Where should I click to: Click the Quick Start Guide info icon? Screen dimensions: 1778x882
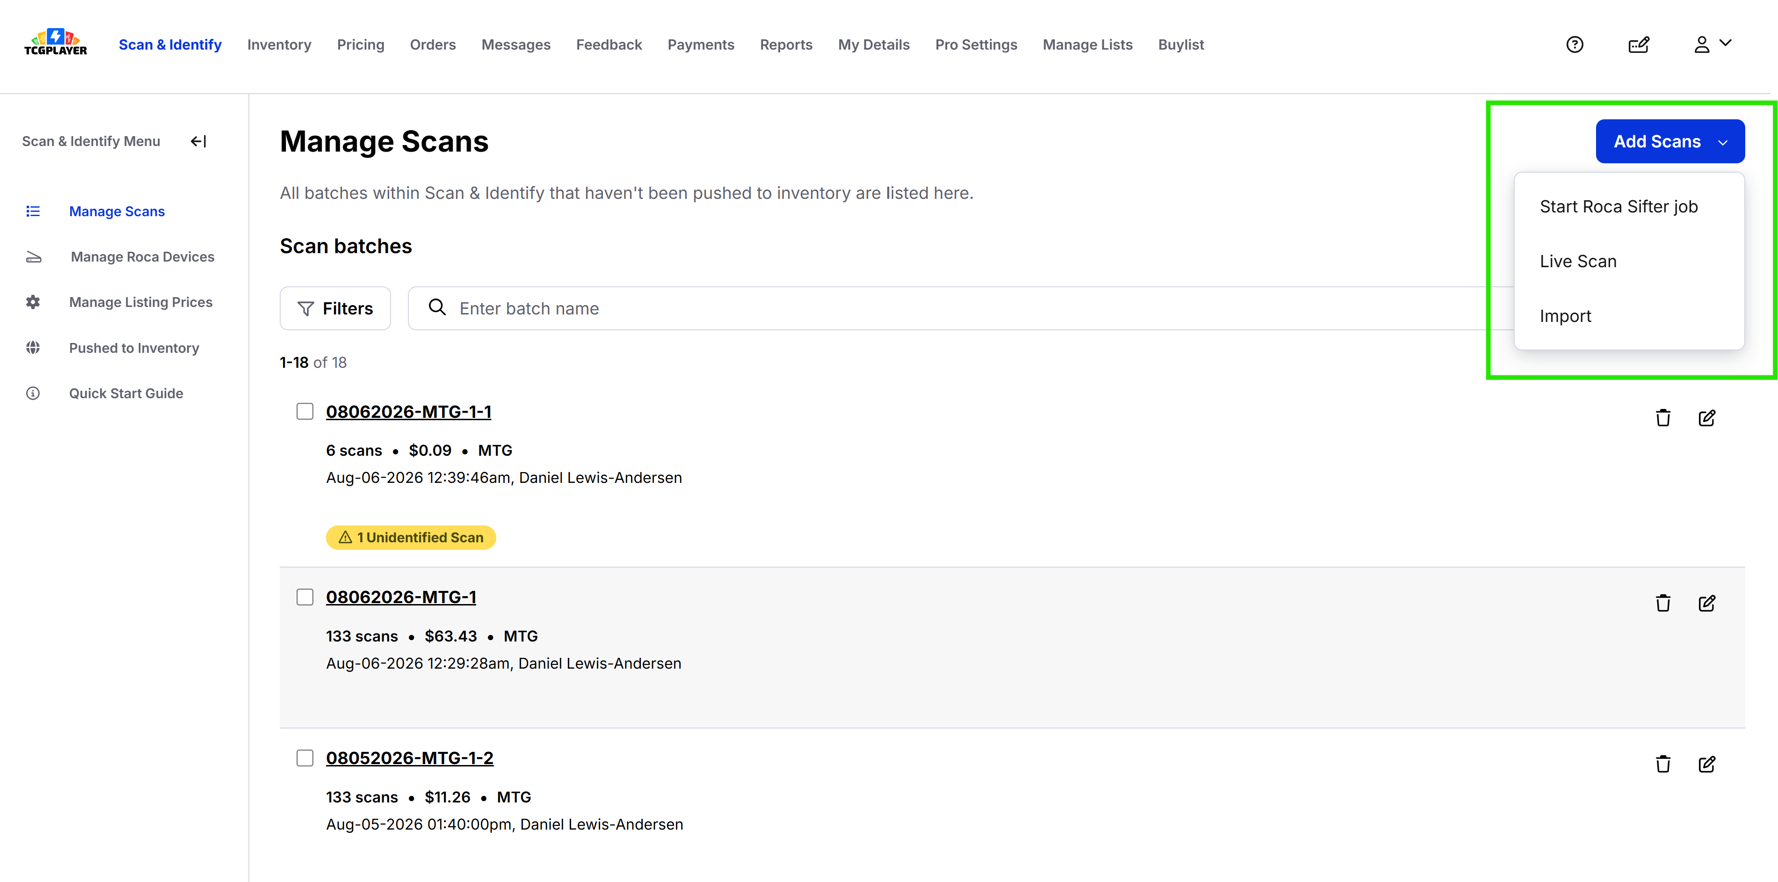pyautogui.click(x=33, y=394)
